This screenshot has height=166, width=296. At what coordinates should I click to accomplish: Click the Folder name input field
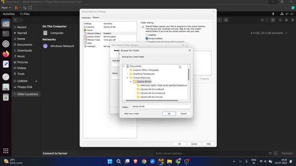point(160,107)
